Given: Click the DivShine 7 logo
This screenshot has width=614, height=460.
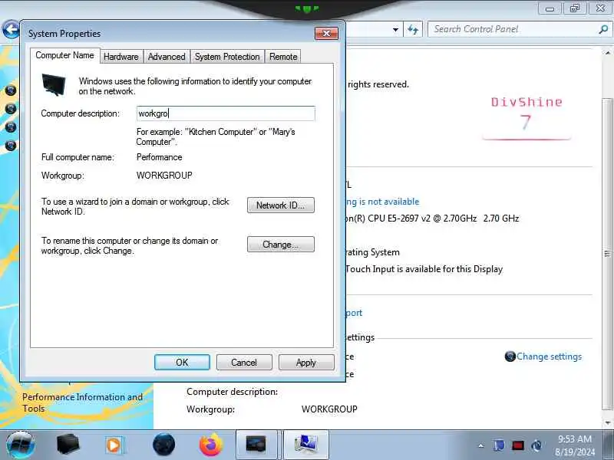Looking at the screenshot, I should click(x=527, y=117).
